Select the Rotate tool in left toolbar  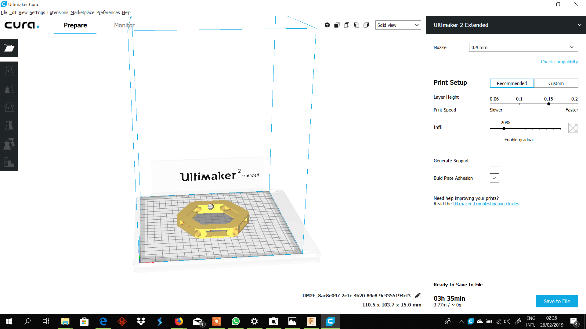9,107
